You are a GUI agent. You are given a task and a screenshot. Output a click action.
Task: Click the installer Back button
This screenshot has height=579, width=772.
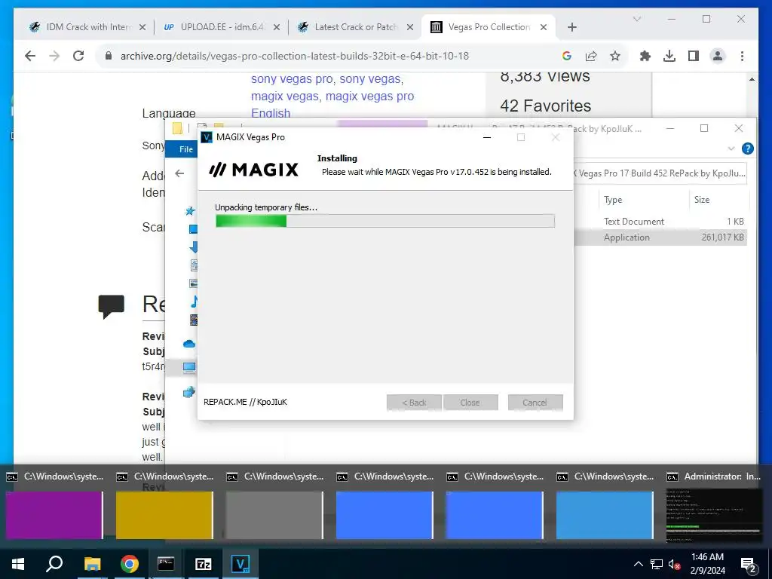coord(414,403)
